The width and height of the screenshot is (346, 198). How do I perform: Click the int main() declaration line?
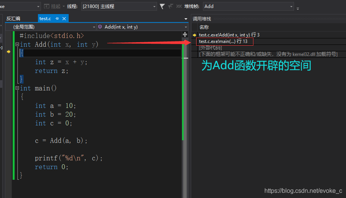(38, 89)
